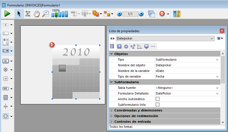Go to next form page arrow
Screen dimensions: 228x132
click(141, 14)
